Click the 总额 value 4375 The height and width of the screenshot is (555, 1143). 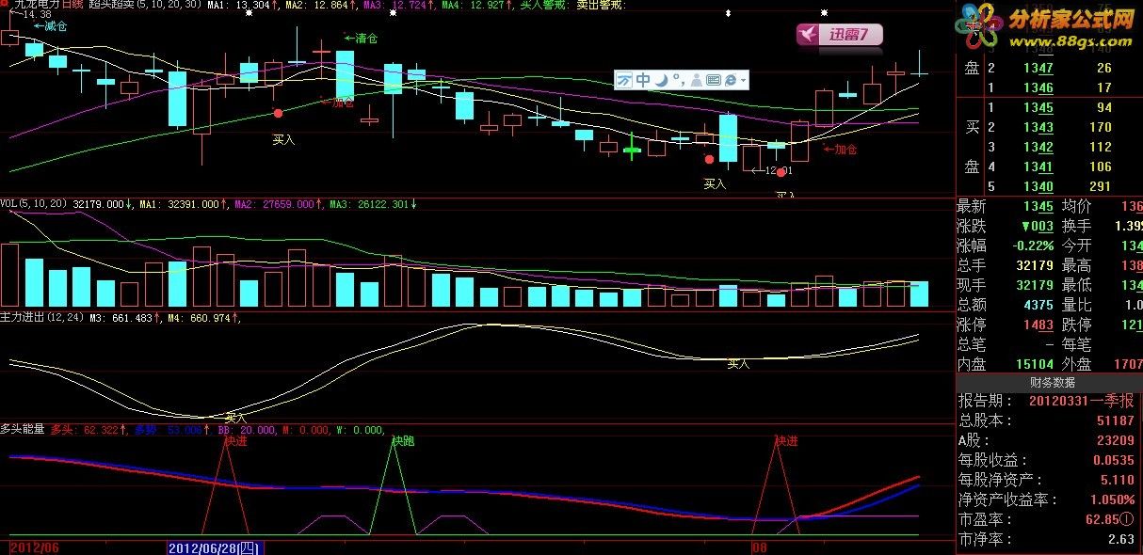[x=1038, y=305]
